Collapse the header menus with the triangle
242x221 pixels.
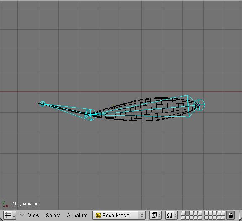[x=22, y=215]
